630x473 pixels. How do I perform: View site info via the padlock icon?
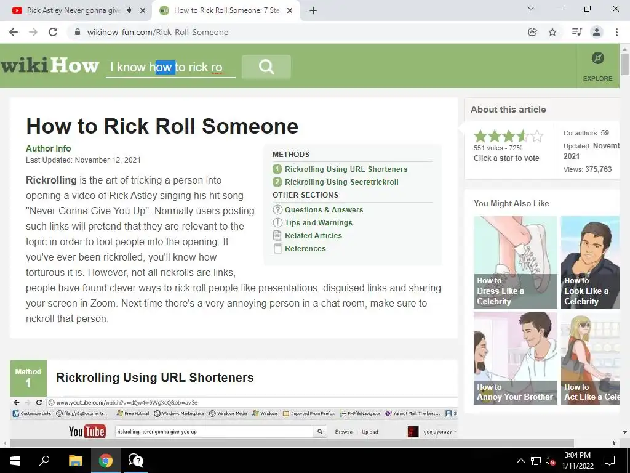78,32
